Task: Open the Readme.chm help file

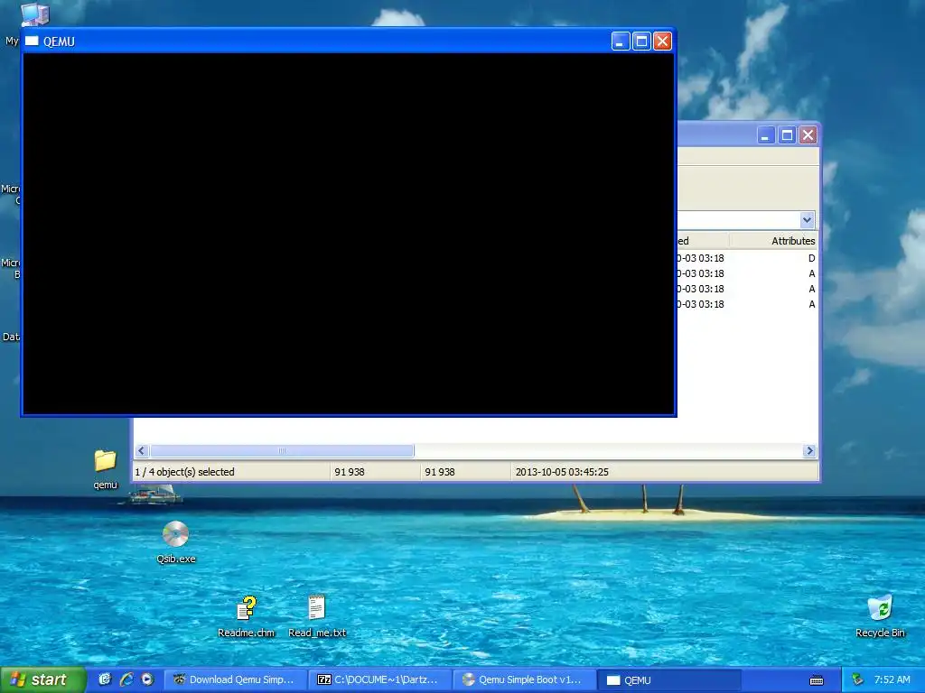Action: [x=246, y=616]
